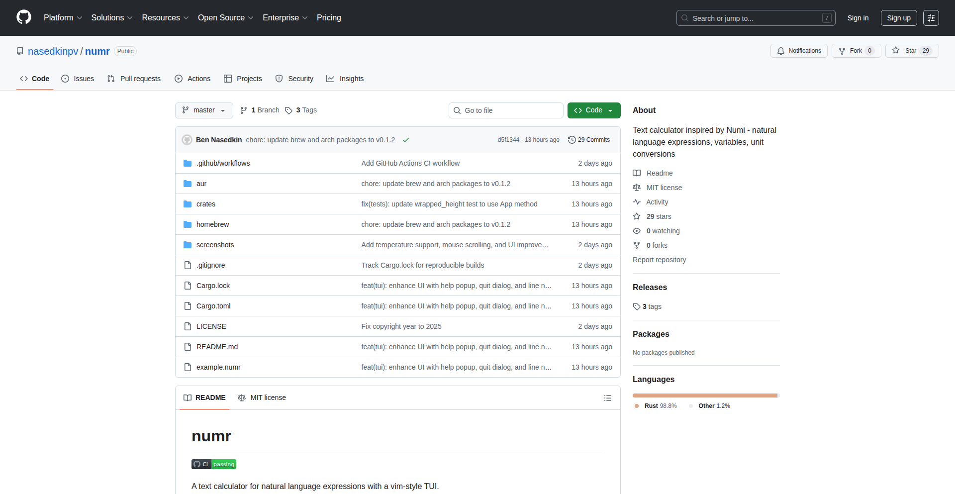Click Ben Nasedkin's avatar icon
955x494 pixels.
[187, 140]
